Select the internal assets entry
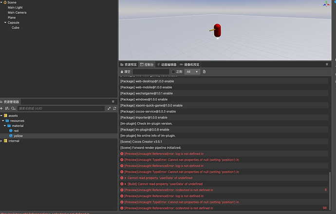 point(14,141)
